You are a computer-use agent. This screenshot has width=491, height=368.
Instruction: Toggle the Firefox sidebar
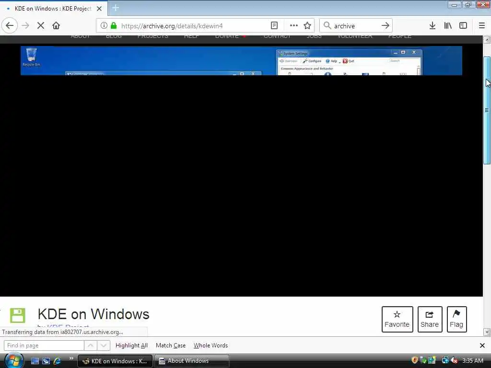(463, 26)
